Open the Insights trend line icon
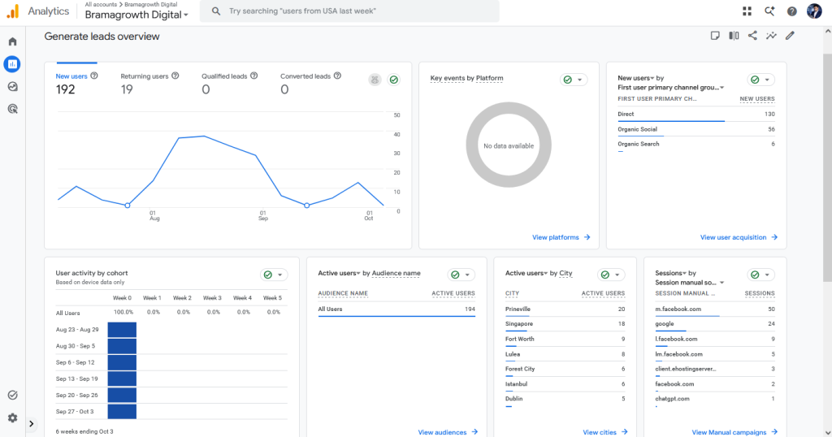The image size is (832, 437). click(x=771, y=36)
